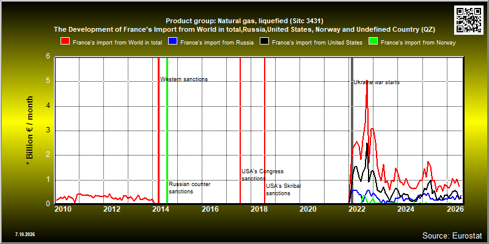Click the red World in total legend swatch
Image resolution: width=489 pixels, height=244 pixels.
(65, 41)
